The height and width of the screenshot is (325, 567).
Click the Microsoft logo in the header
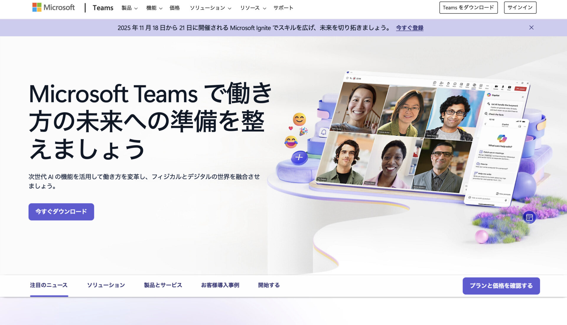coord(53,8)
